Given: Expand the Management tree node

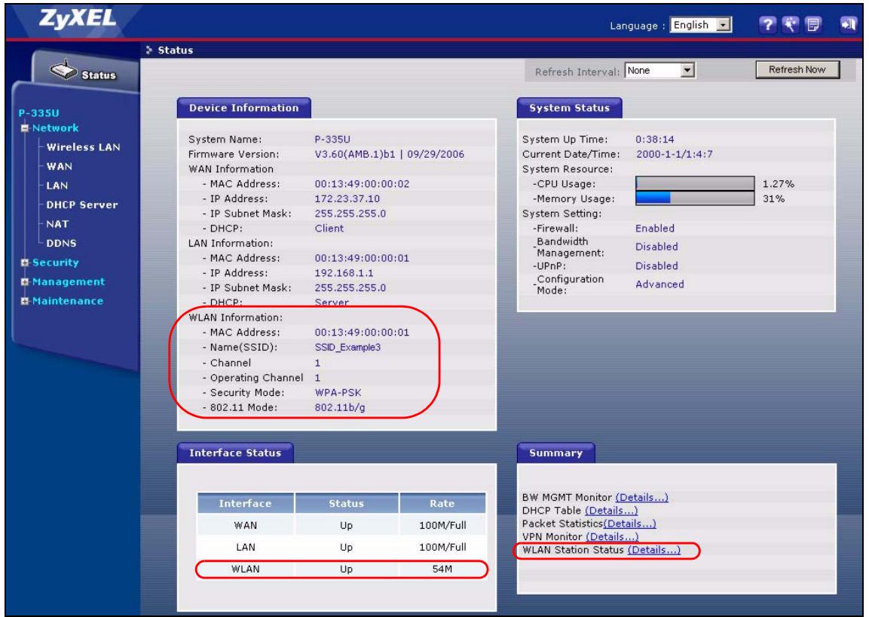Looking at the screenshot, I should tap(24, 282).
